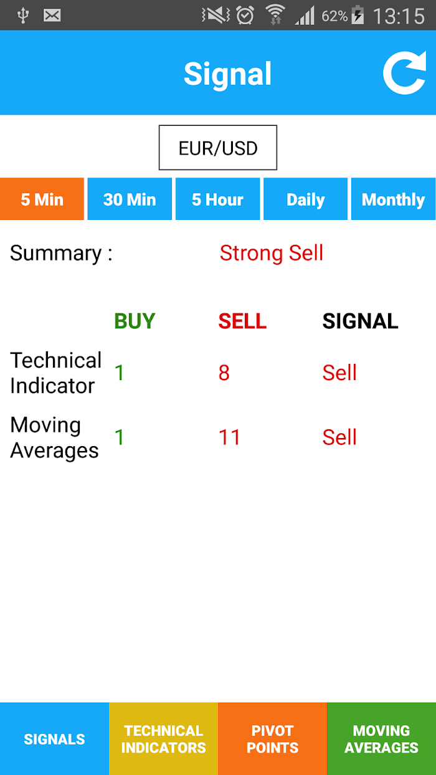Switch to the 30 Min timeframe

click(130, 199)
